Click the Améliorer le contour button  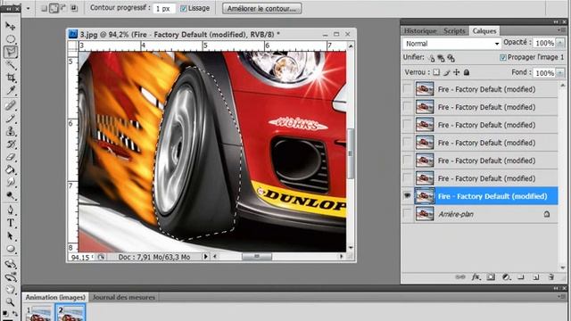point(261,8)
